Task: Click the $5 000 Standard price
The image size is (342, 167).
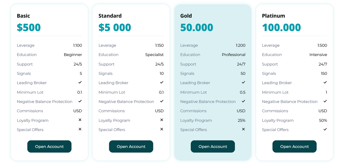Action: pyautogui.click(x=115, y=27)
